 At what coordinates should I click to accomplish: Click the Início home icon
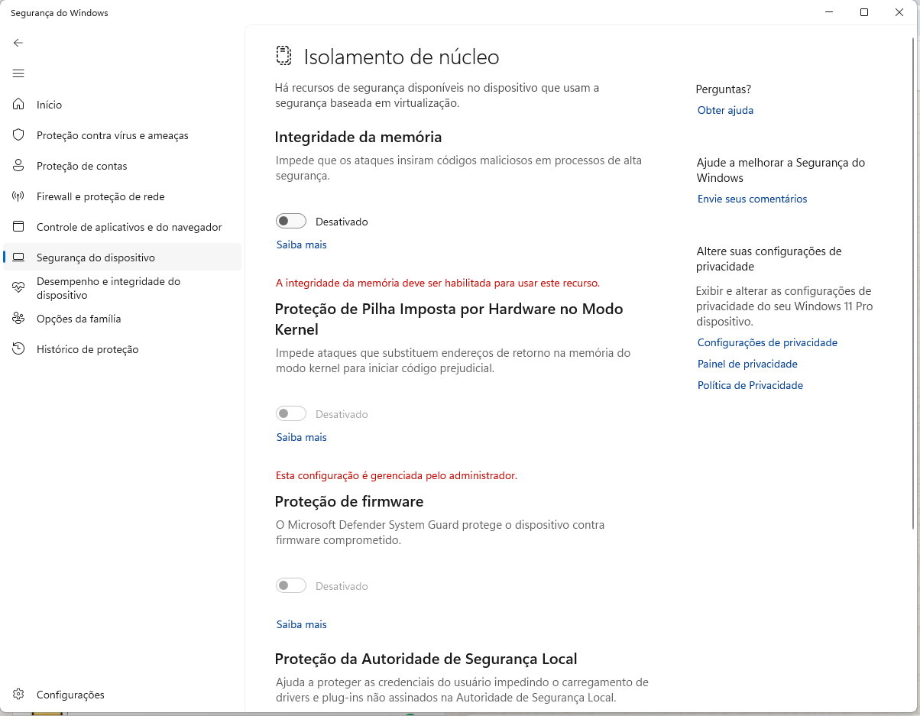coord(18,105)
